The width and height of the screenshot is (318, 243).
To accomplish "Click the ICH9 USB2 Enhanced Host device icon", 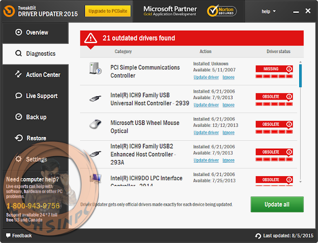I will (x=95, y=154).
